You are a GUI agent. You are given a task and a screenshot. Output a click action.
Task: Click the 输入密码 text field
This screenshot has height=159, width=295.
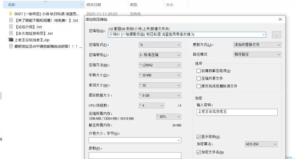(x=236, y=112)
